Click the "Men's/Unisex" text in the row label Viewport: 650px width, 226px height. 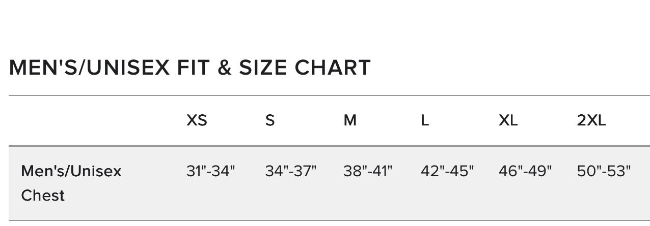pos(71,171)
